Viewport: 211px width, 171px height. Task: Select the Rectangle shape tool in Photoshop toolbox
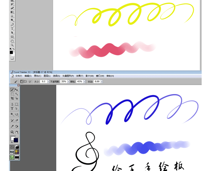click(12, 37)
